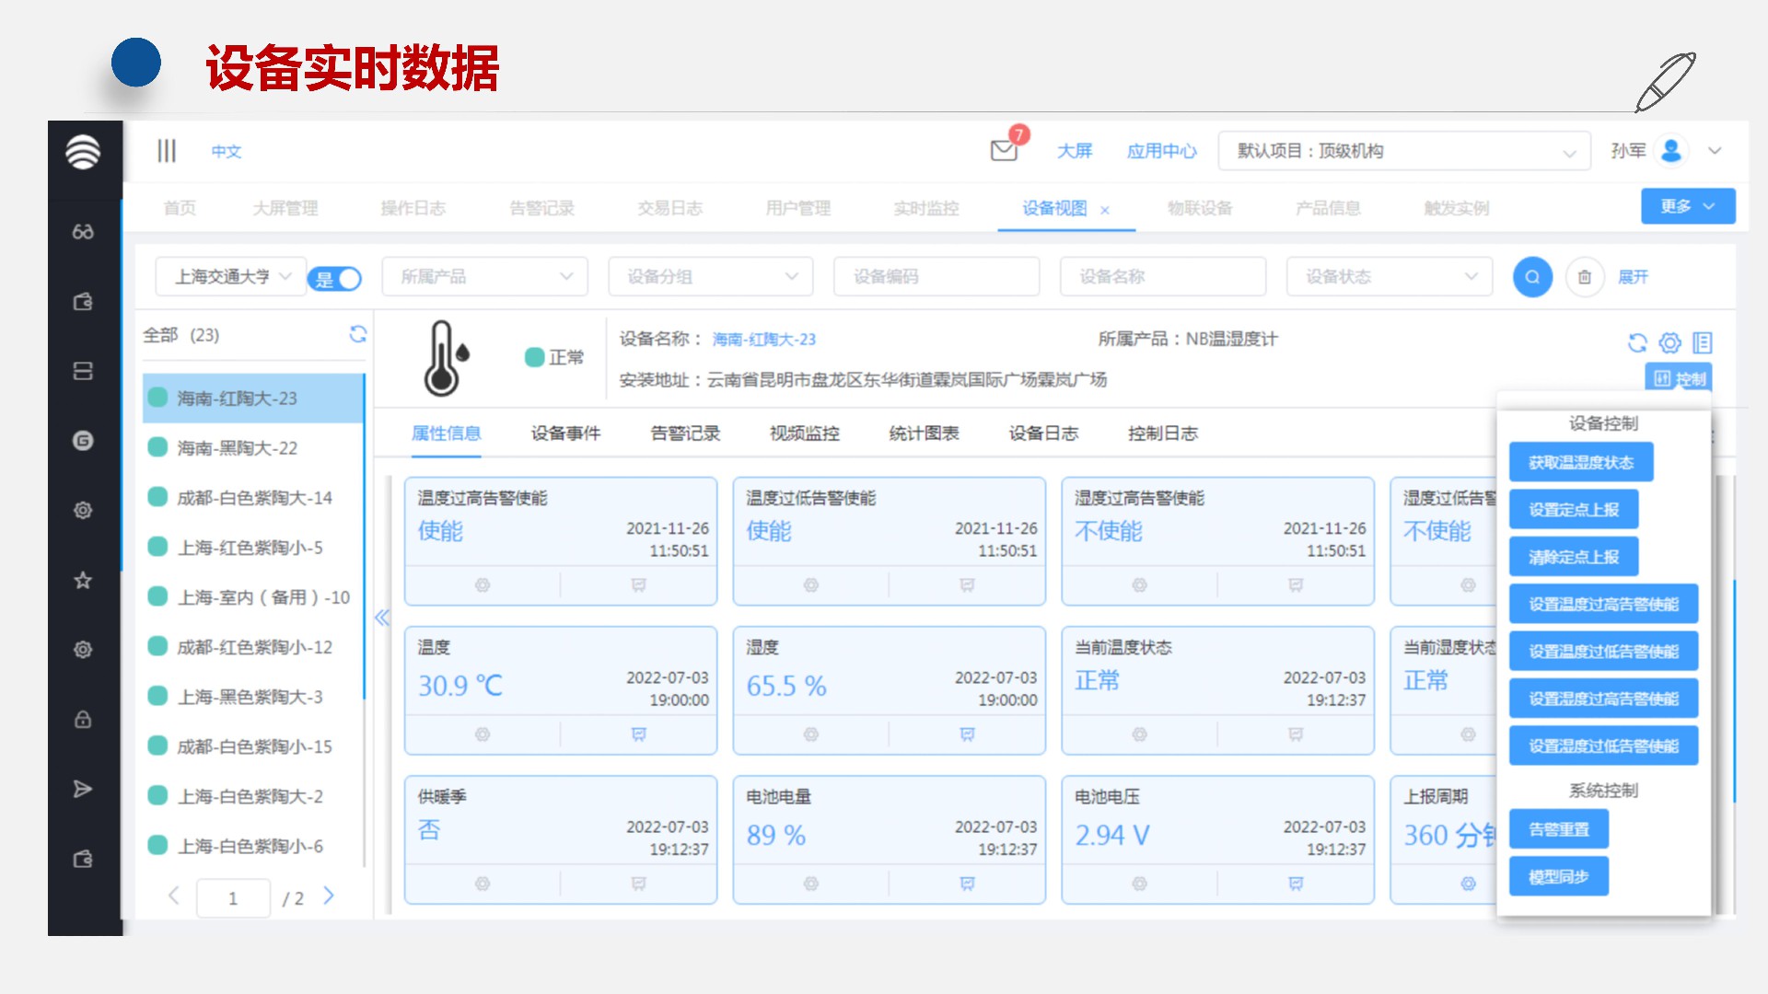Select device 海南-黑陶大-22 in list

tap(238, 448)
